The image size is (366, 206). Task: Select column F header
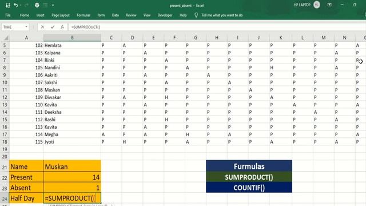point(174,38)
